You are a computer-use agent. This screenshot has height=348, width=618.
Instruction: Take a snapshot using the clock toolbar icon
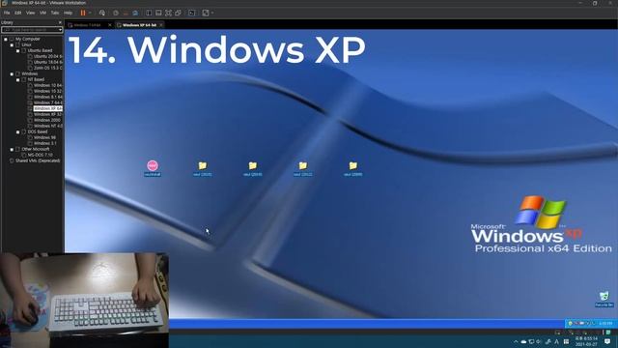tap(116, 13)
